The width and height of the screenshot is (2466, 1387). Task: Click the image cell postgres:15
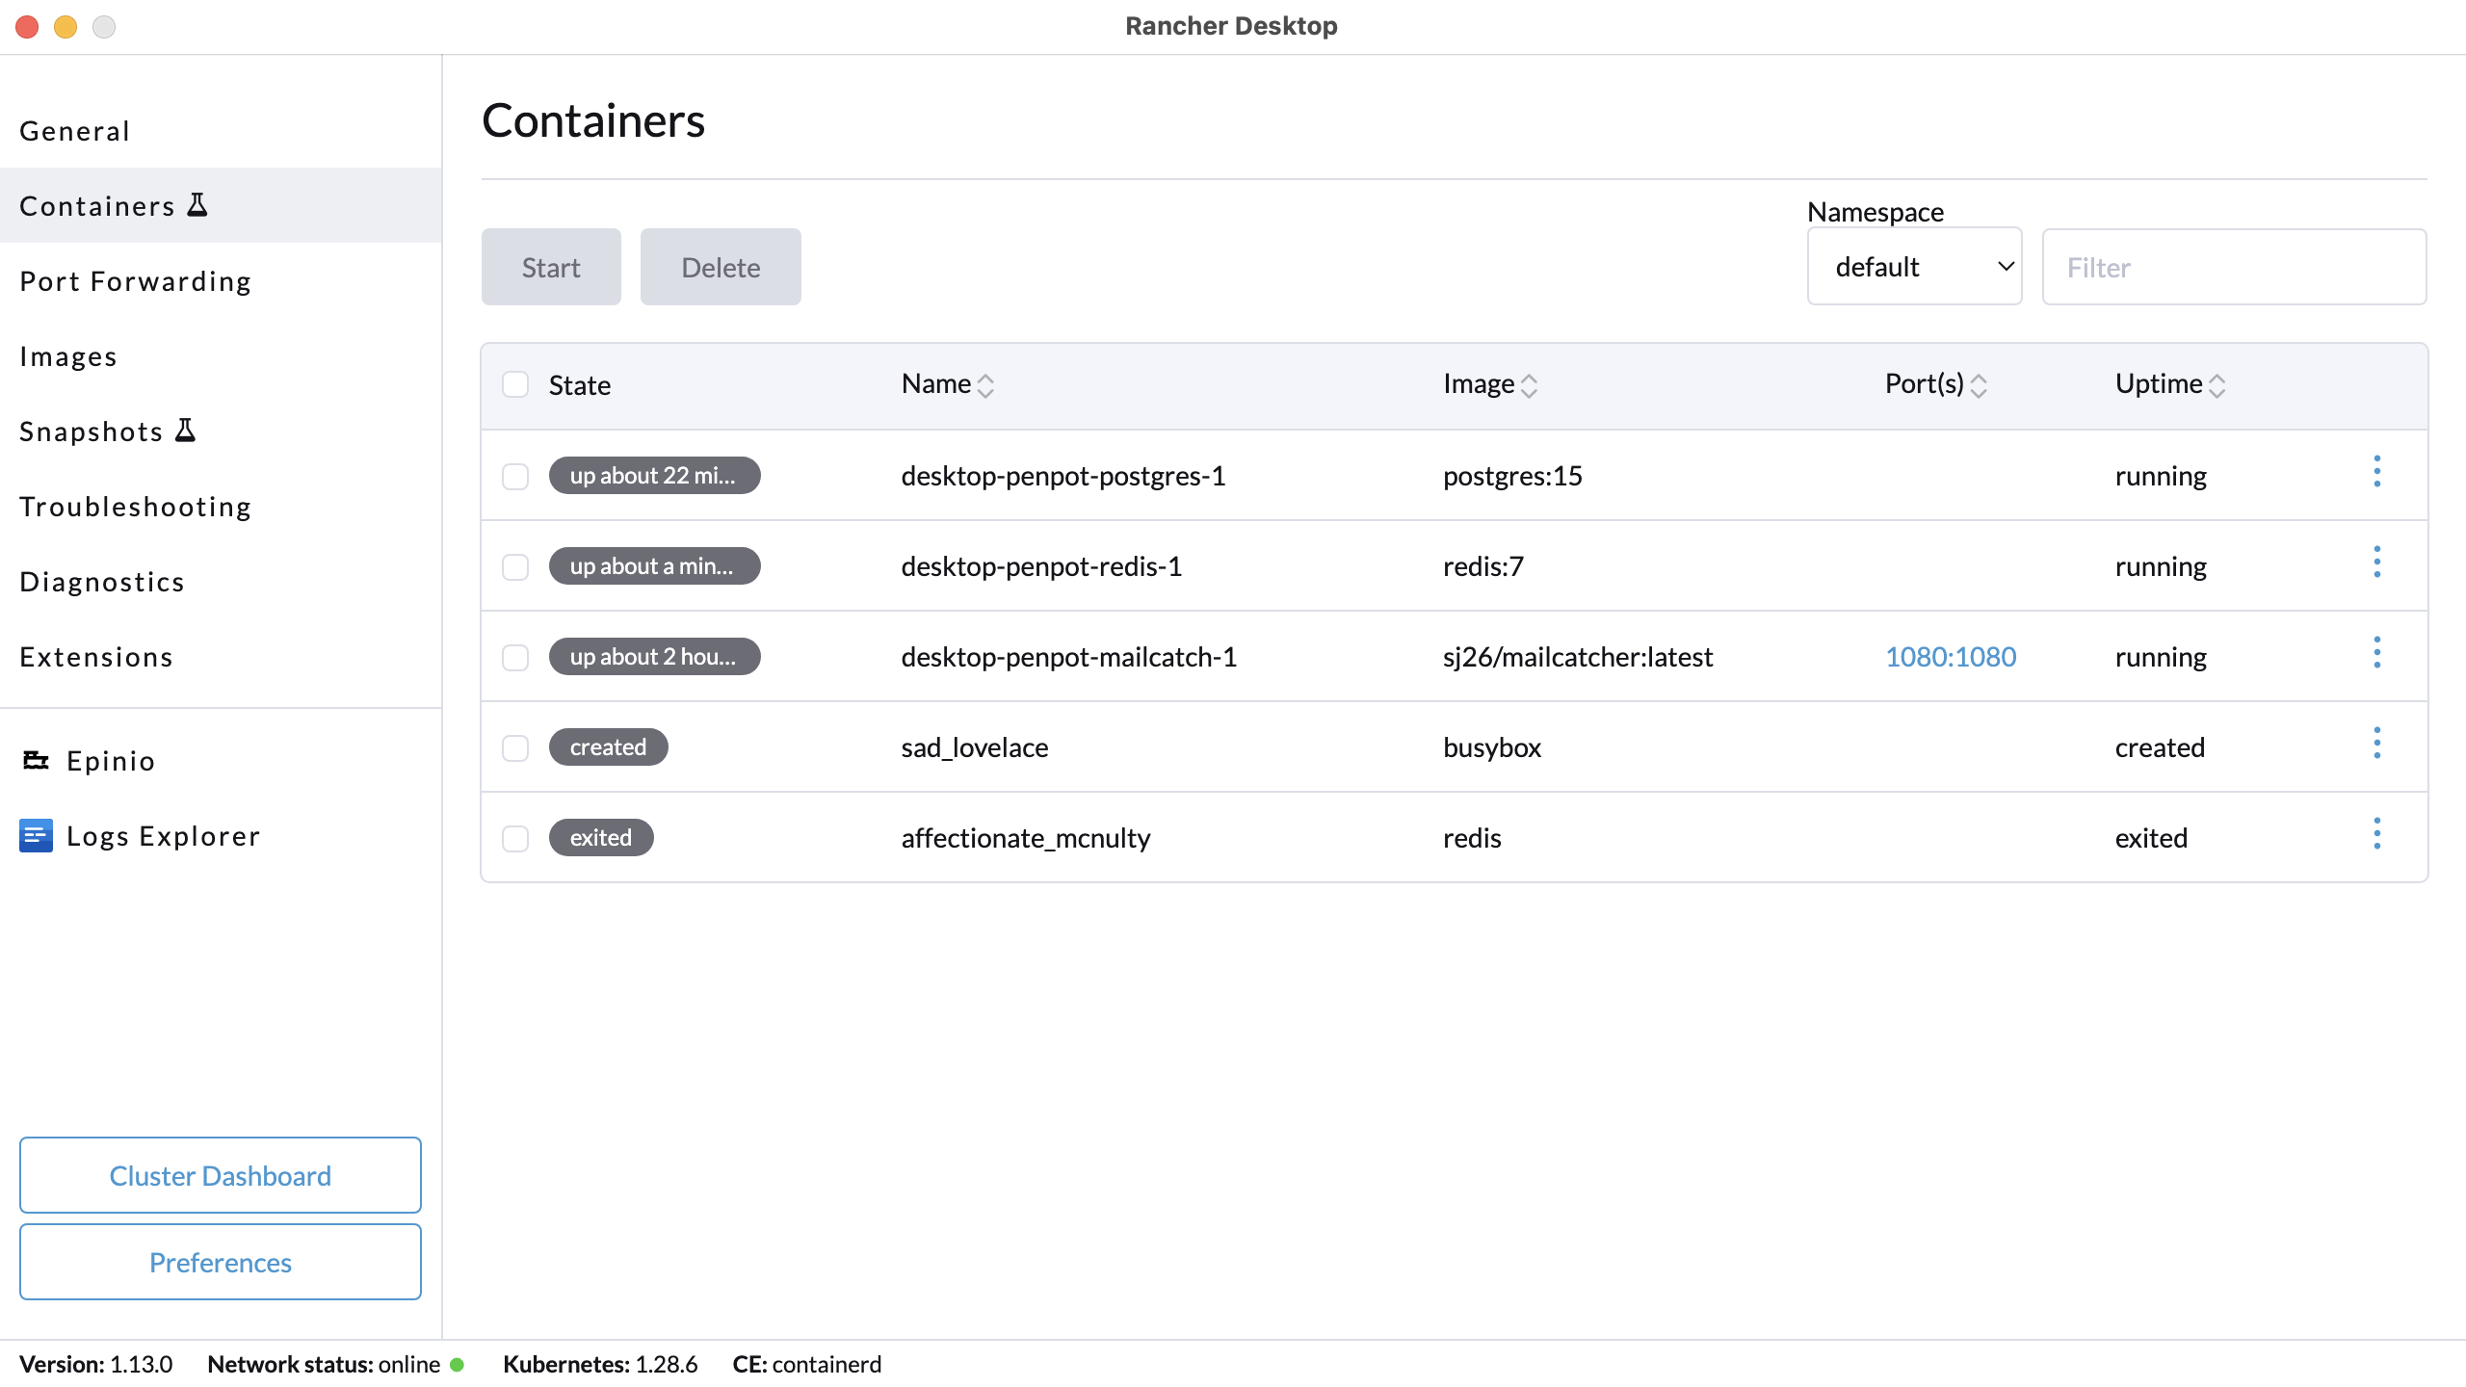(x=1512, y=476)
